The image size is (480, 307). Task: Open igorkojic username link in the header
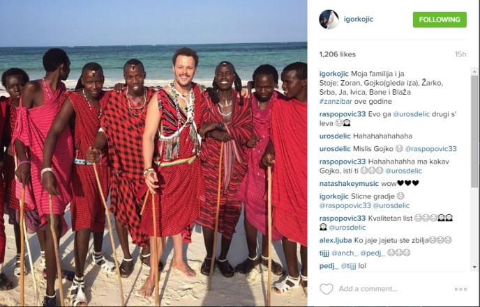click(x=359, y=19)
